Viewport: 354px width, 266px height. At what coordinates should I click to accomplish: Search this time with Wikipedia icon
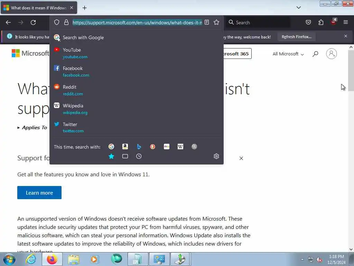180,147
